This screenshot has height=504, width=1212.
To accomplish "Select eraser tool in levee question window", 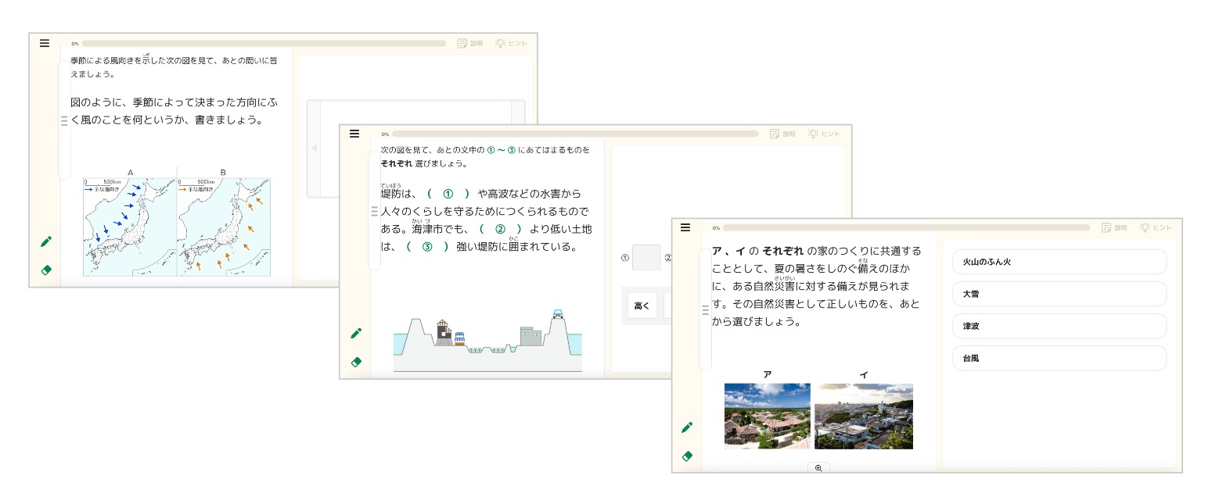I will point(356,362).
